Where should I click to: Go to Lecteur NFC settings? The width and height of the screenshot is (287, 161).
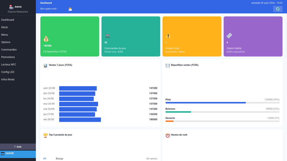[x=18, y=65]
